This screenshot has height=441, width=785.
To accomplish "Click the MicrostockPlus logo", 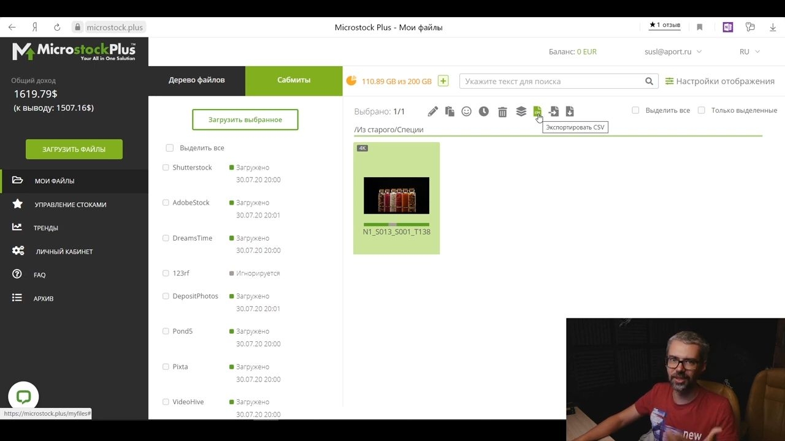I will click(x=74, y=51).
